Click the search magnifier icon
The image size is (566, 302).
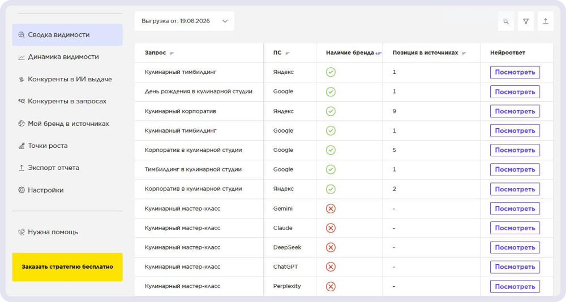click(506, 21)
